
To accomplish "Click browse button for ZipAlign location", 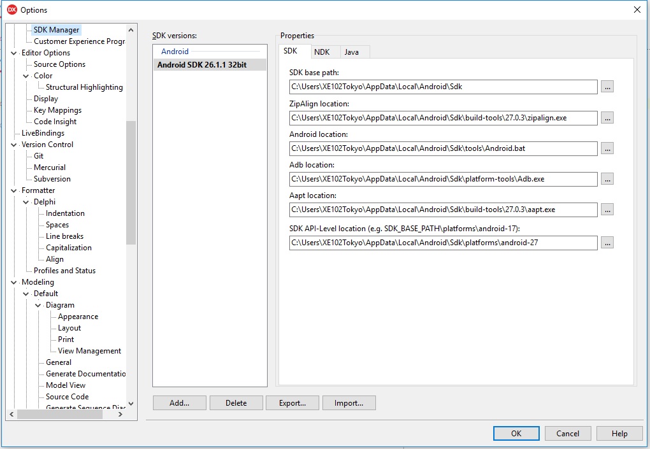I will click(x=607, y=118).
